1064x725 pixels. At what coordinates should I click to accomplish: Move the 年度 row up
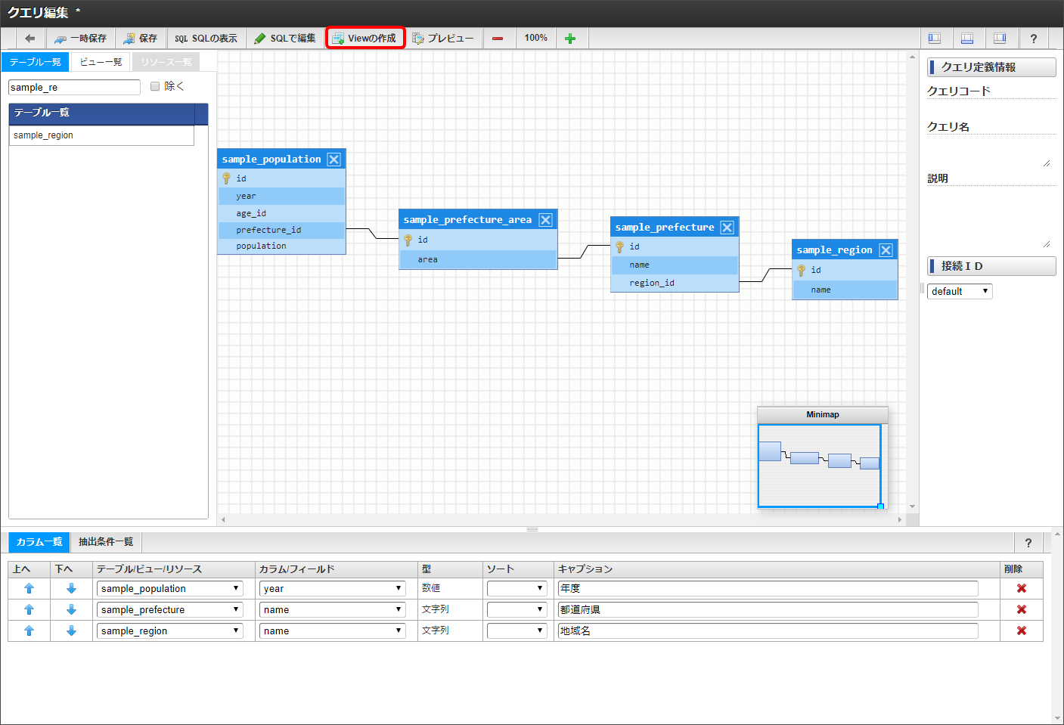tap(29, 588)
